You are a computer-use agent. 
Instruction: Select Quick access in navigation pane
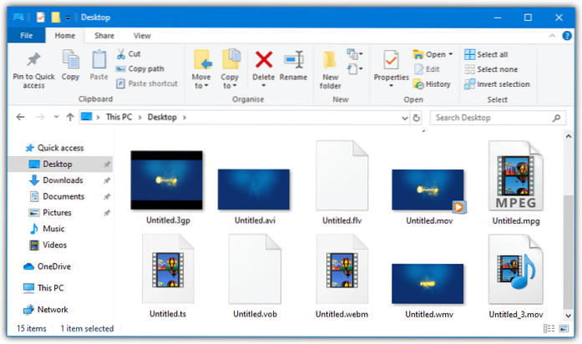(60, 148)
